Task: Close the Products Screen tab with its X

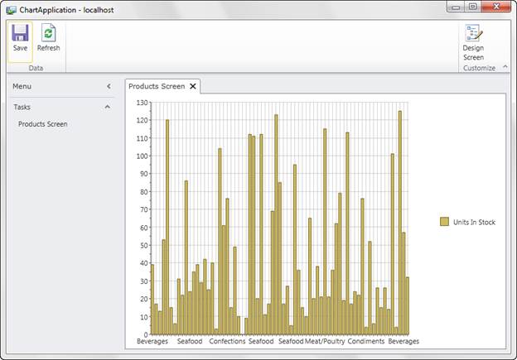Action: pos(193,86)
